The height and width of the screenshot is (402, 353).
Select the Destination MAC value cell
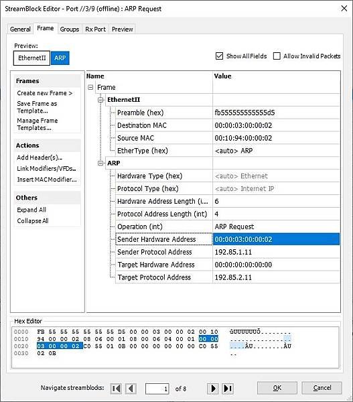tap(276, 125)
